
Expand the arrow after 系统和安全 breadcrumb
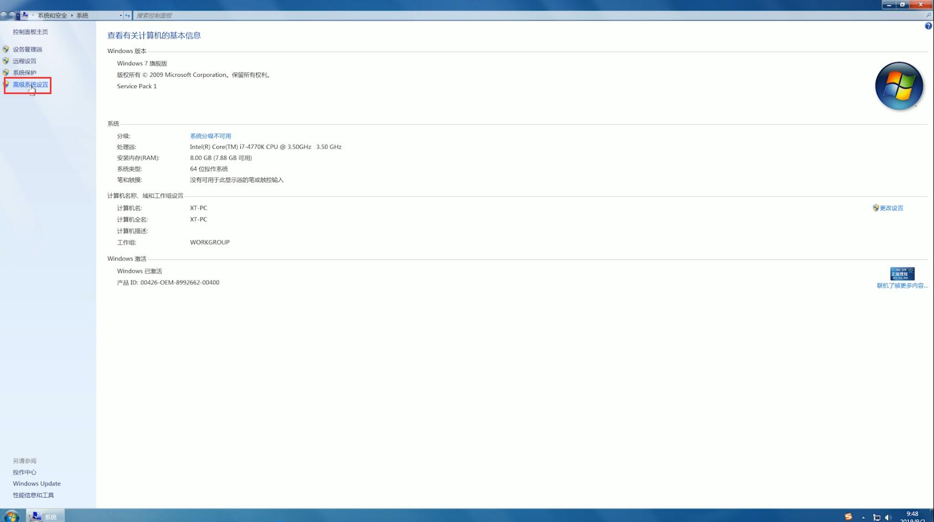tap(72, 15)
